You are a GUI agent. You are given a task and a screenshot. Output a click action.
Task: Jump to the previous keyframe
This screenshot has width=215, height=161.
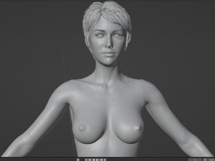(x=90, y=160)
